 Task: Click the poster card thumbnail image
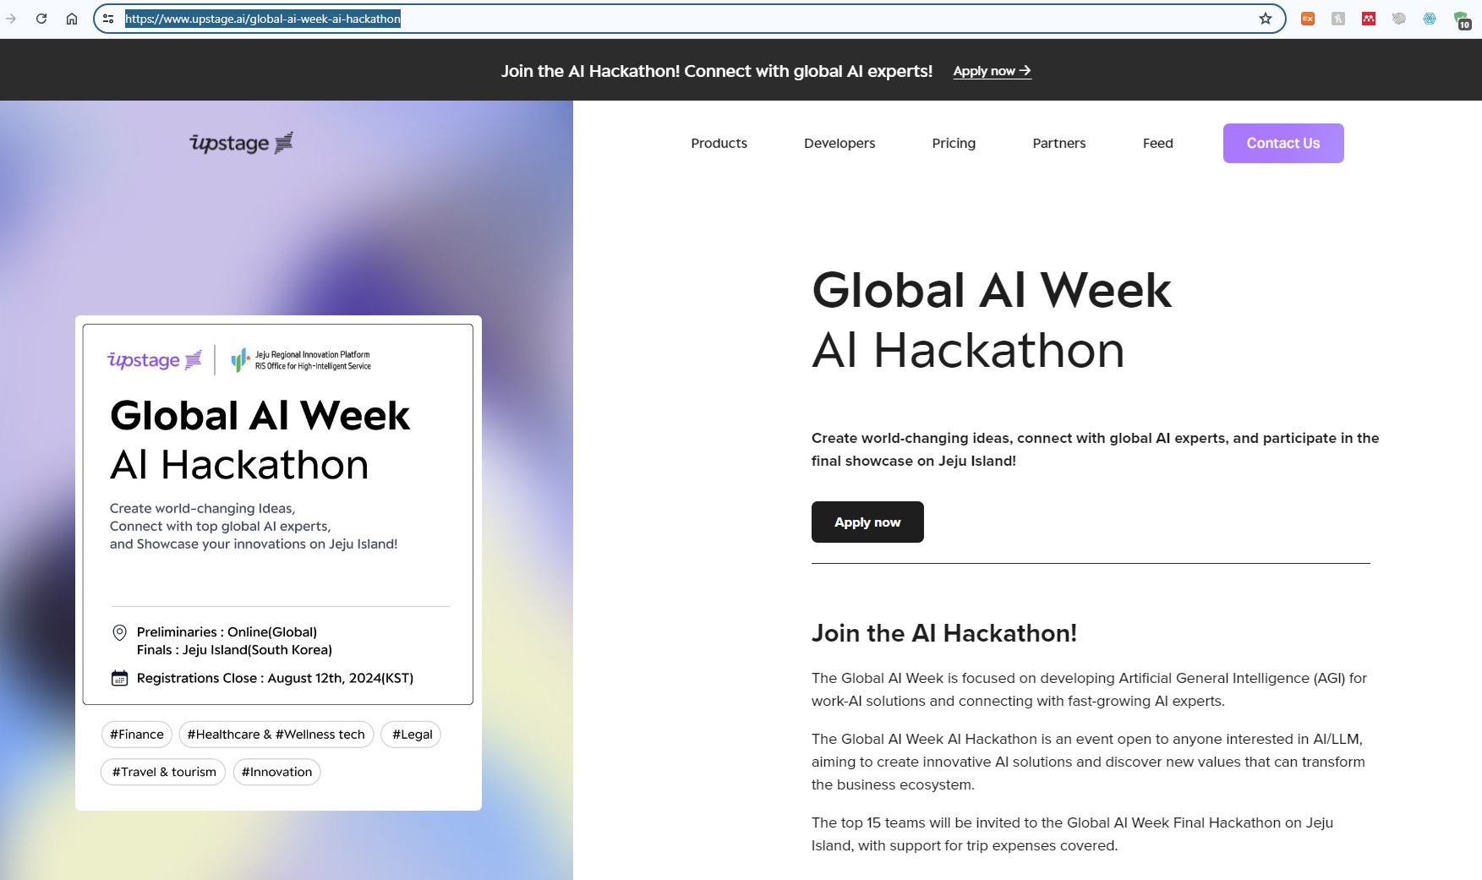click(278, 563)
